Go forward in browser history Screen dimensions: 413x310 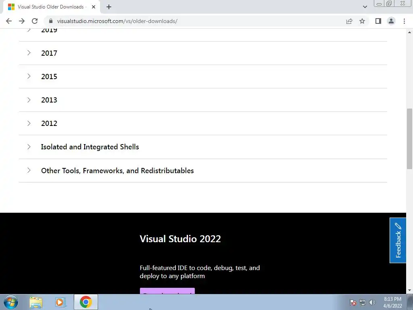(x=22, y=21)
